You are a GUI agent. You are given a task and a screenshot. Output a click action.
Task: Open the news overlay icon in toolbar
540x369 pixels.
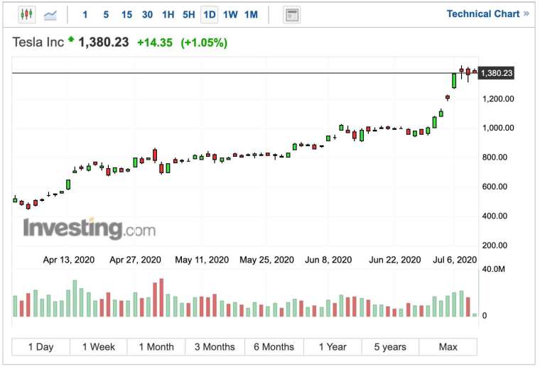pyautogui.click(x=292, y=15)
